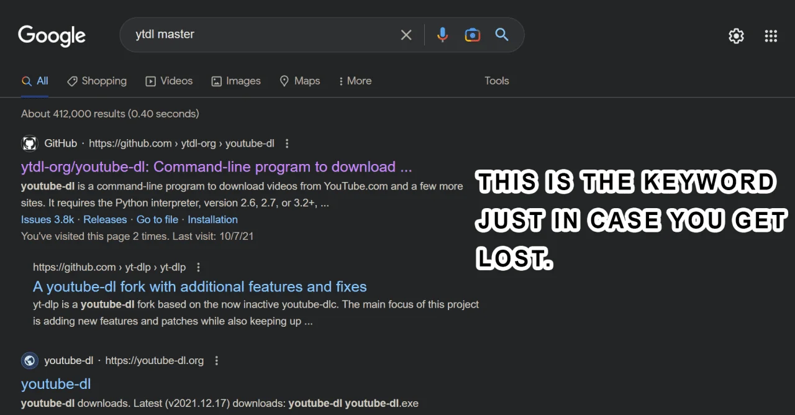Screen dimensions: 795x415
Task: Clear the search box with X icon
Action: 406,35
